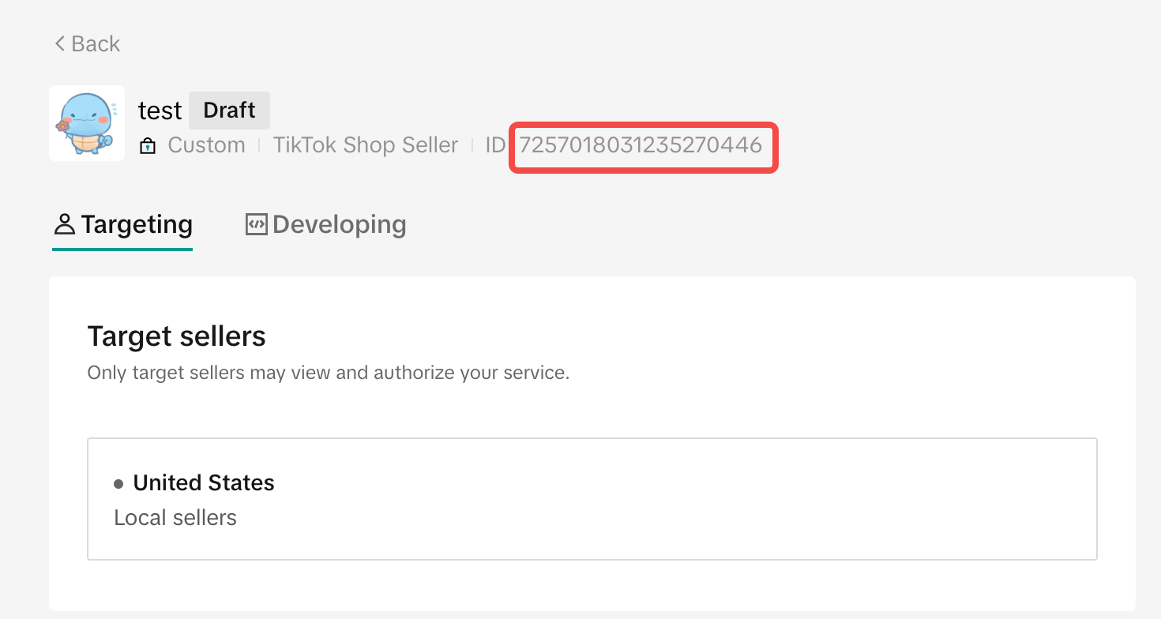Click the Custom type label

point(207,145)
